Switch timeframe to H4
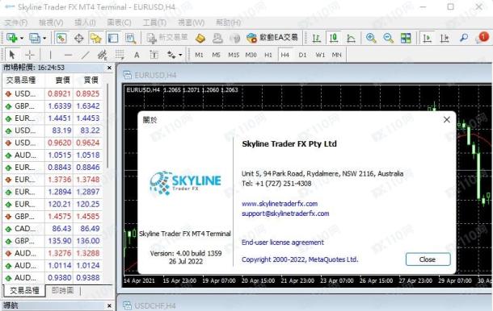This screenshot has height=311, width=493. pos(284,55)
